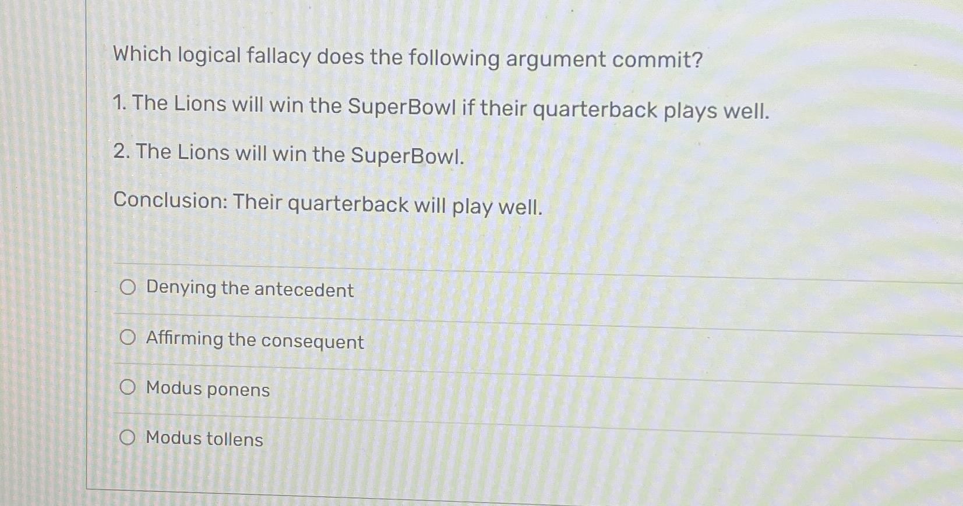This screenshot has width=963, height=506.
Task: Select the Modus tollens radio button
Action: coord(128,437)
